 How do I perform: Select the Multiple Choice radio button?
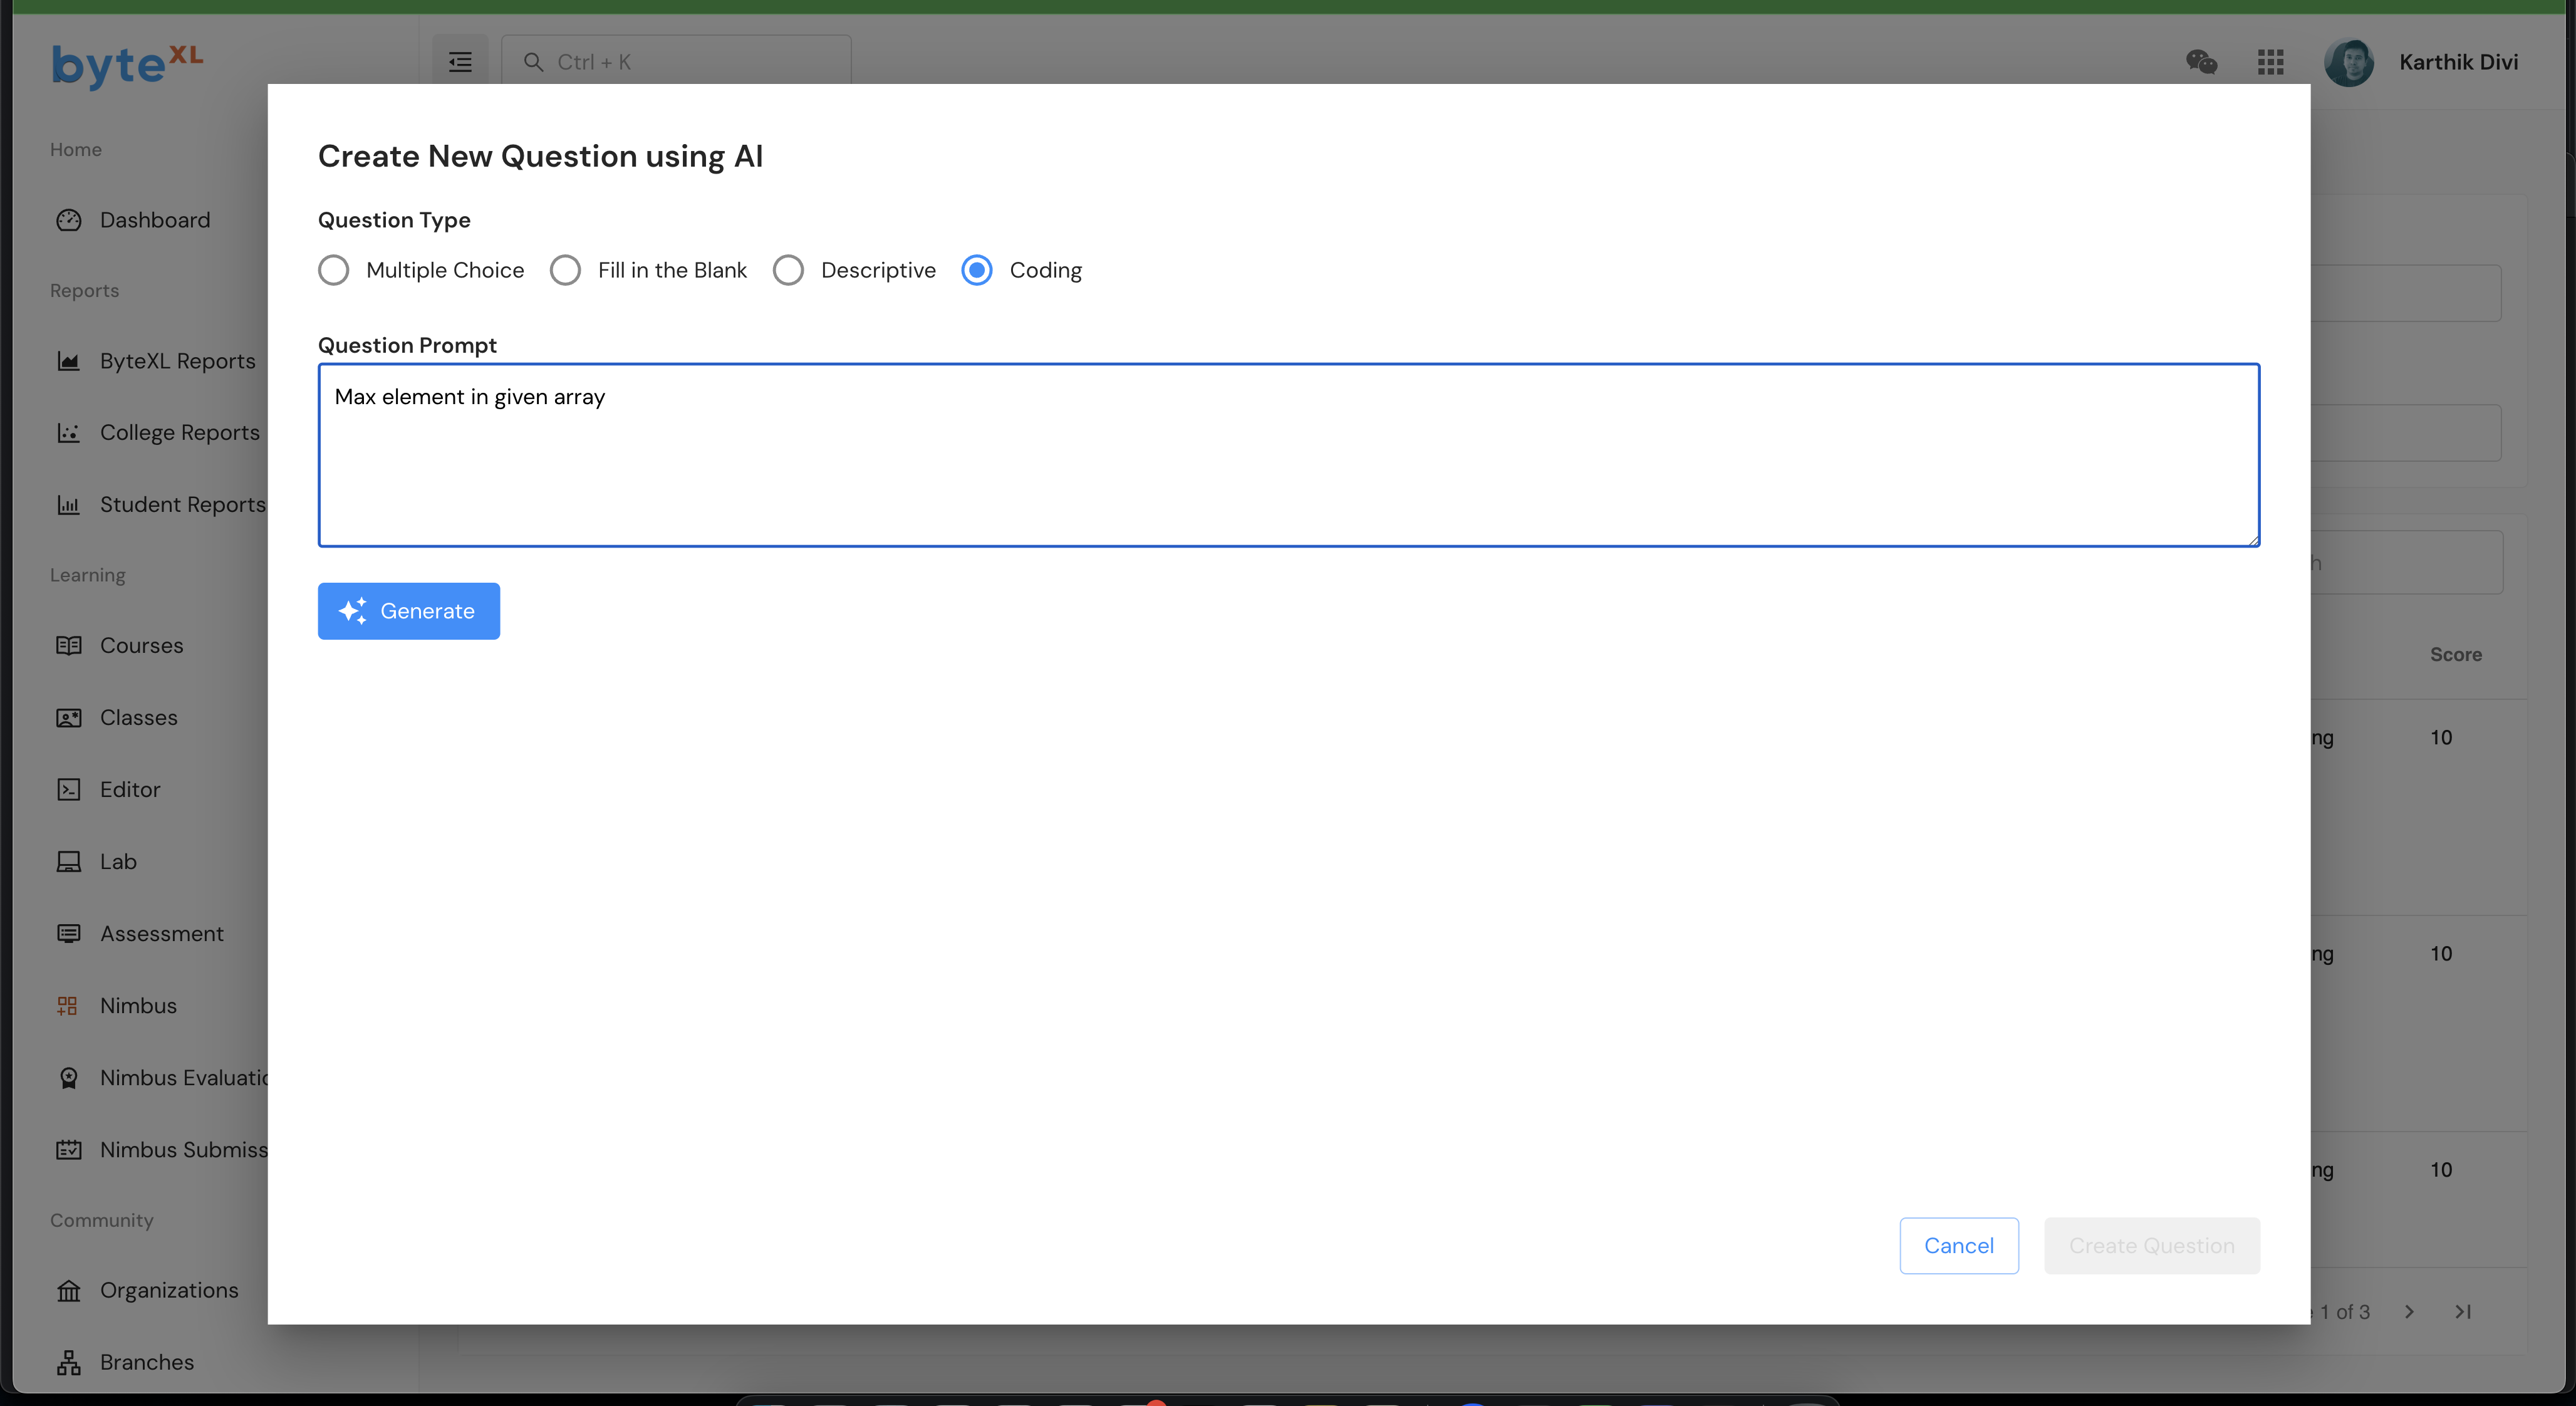(334, 270)
